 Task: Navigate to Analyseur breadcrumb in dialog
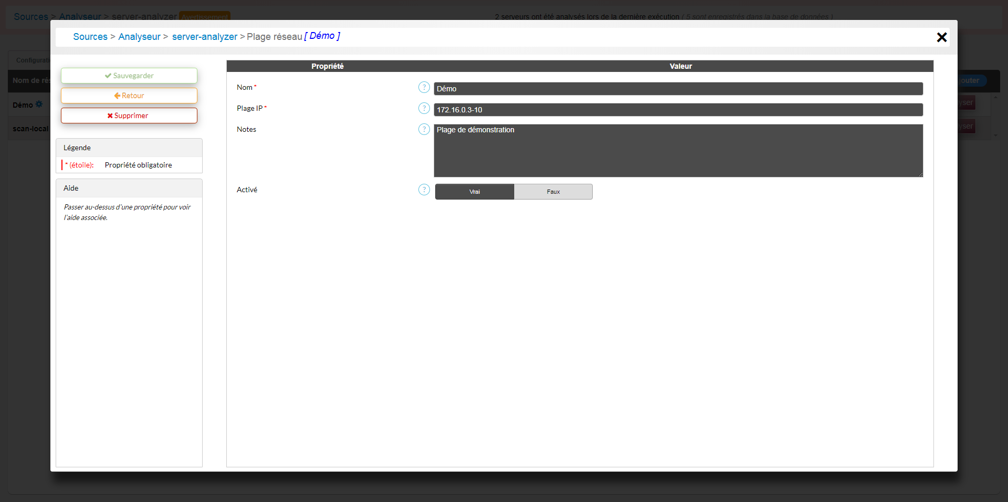(x=139, y=37)
